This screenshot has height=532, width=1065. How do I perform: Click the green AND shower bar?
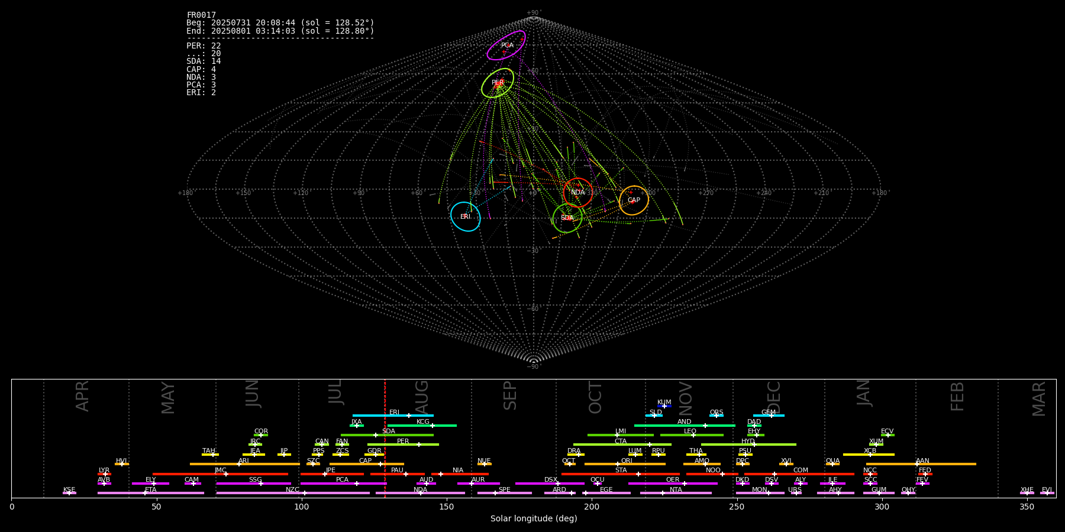click(685, 425)
